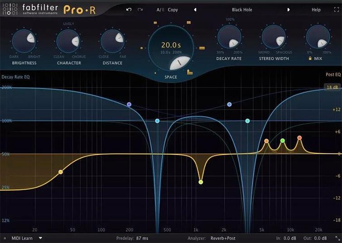
Task: Click the redo arrow icon
Action: click(x=140, y=10)
